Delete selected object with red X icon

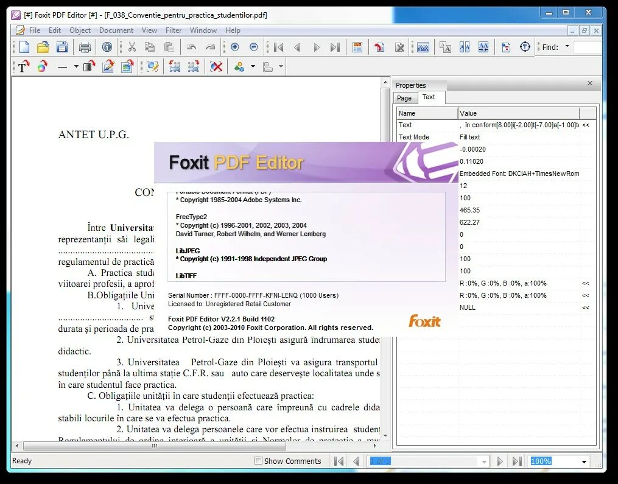[x=216, y=66]
